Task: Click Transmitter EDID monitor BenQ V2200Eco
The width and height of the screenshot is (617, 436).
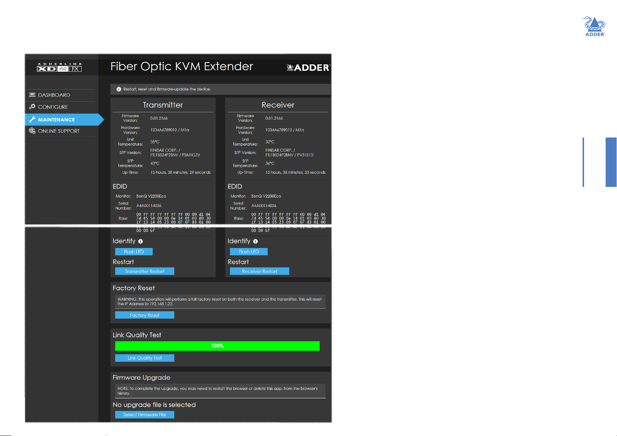Action: pyautogui.click(x=151, y=196)
